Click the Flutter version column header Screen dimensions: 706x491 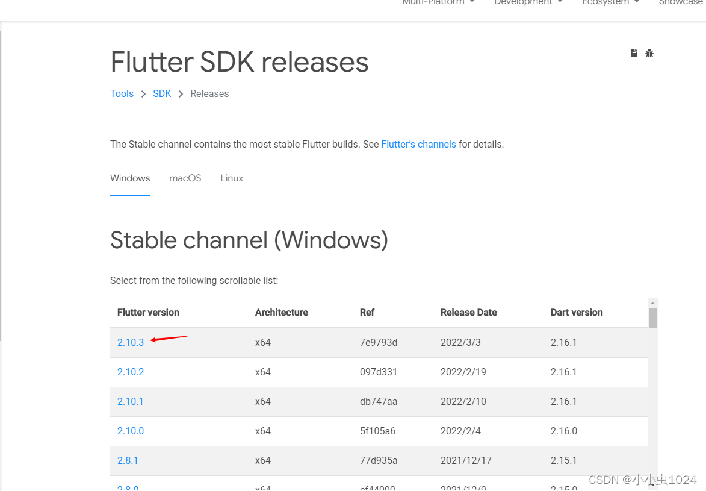point(148,313)
